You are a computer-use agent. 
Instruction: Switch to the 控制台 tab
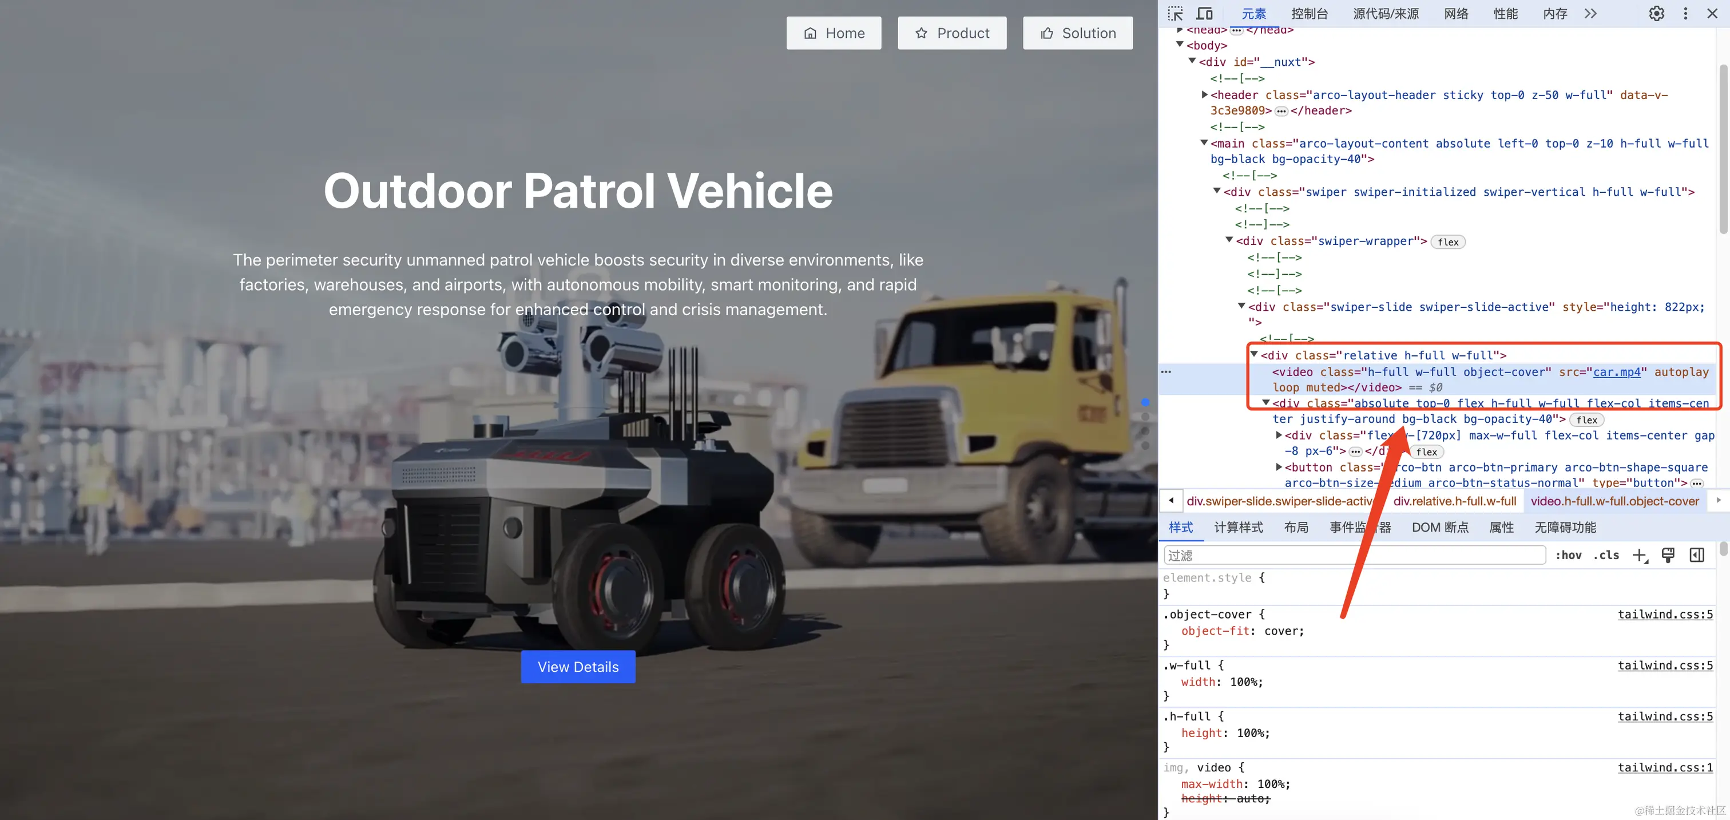[1309, 13]
